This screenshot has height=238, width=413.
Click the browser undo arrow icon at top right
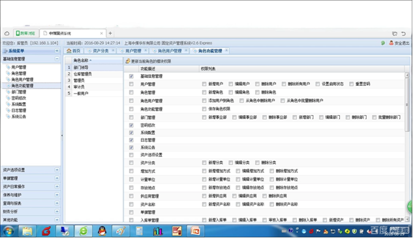[x=403, y=34]
